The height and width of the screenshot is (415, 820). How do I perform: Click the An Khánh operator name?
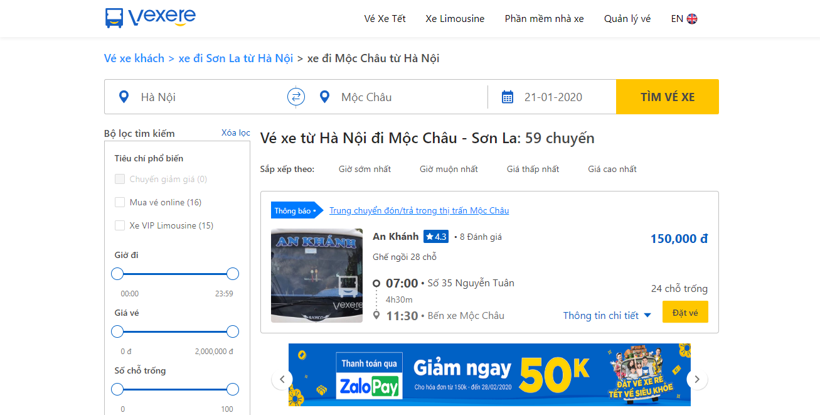tap(396, 237)
